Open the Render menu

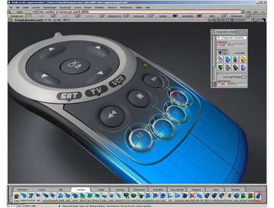pyautogui.click(x=88, y=7)
